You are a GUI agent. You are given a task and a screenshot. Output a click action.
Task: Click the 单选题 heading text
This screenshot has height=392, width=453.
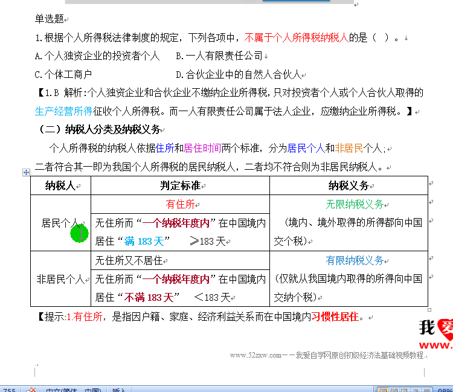click(50, 19)
